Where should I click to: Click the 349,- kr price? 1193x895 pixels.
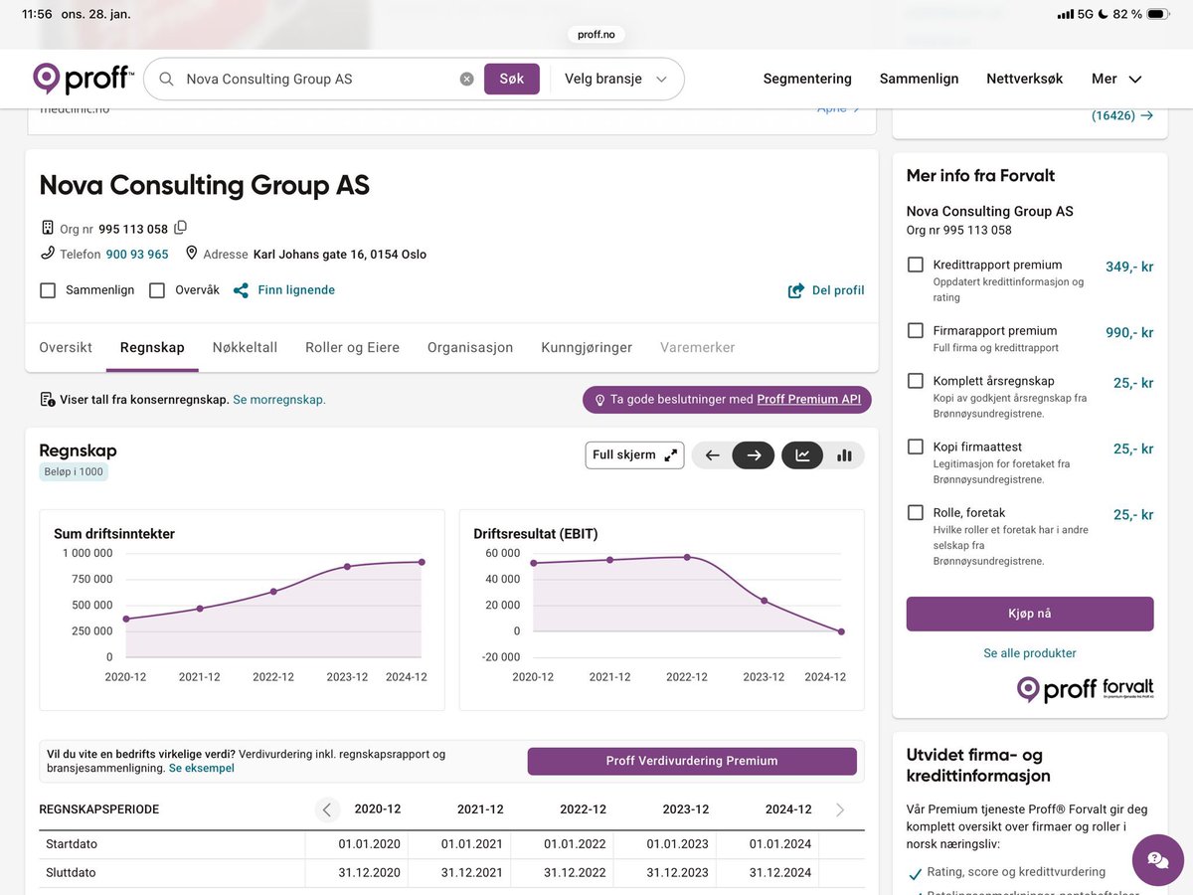1129,267
